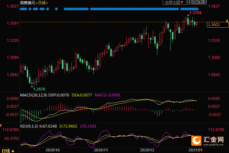Click 1.3335 on the right price axis
This screenshot has width=229, height=153.
coord(214,41)
